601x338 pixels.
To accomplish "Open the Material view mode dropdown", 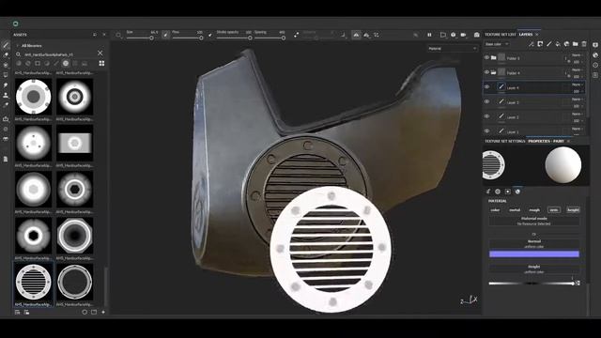I will [x=453, y=49].
